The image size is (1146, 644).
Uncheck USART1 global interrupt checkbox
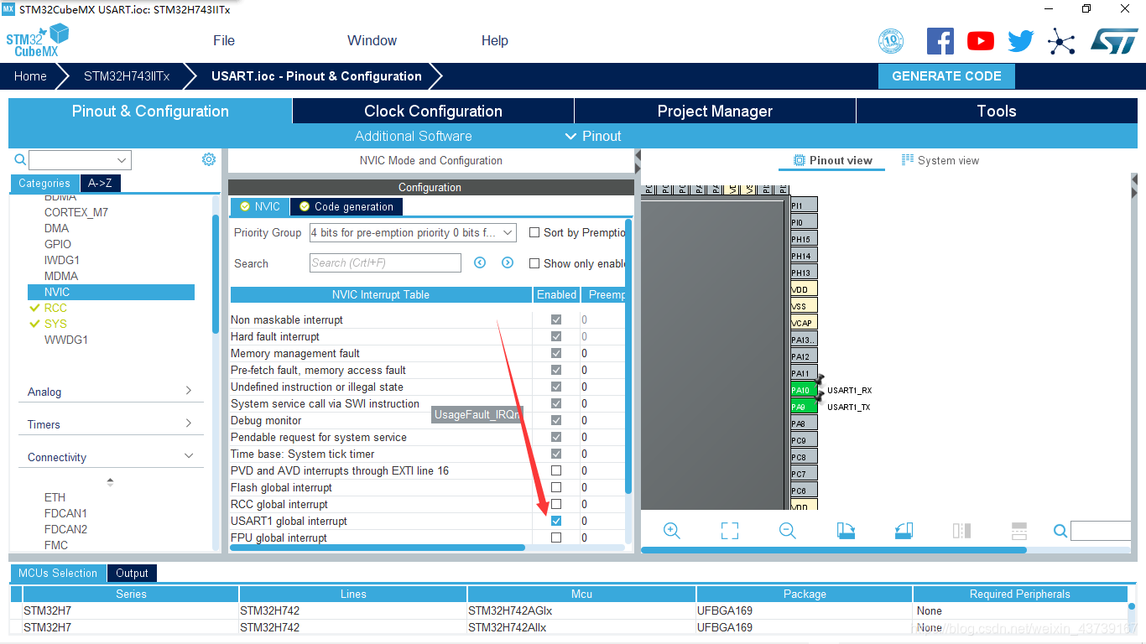556,521
